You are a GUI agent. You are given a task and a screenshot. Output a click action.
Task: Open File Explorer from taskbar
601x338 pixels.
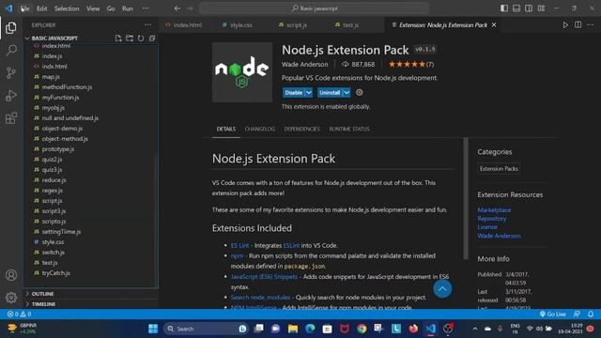click(293, 329)
